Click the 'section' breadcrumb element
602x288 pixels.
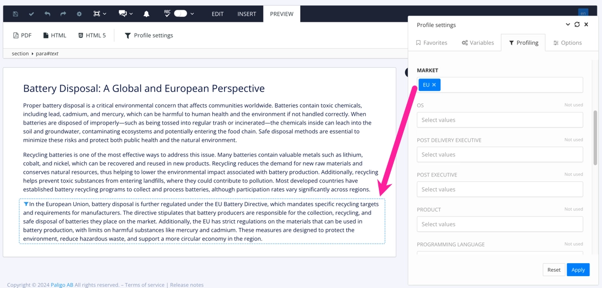(20, 54)
